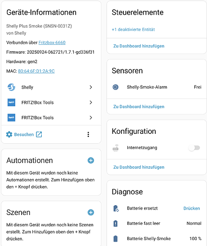207x246 pixels.
Task: Click Drücken for Batterie ersetzt
Action: click(x=192, y=208)
